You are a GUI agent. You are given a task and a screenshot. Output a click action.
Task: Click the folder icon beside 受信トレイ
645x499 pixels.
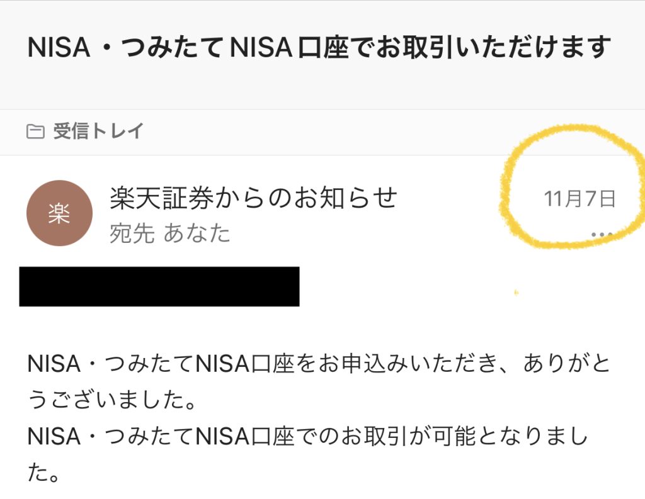pyautogui.click(x=35, y=132)
